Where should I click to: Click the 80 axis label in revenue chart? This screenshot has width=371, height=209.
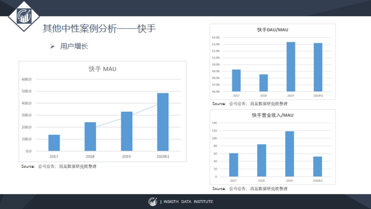click(215, 146)
